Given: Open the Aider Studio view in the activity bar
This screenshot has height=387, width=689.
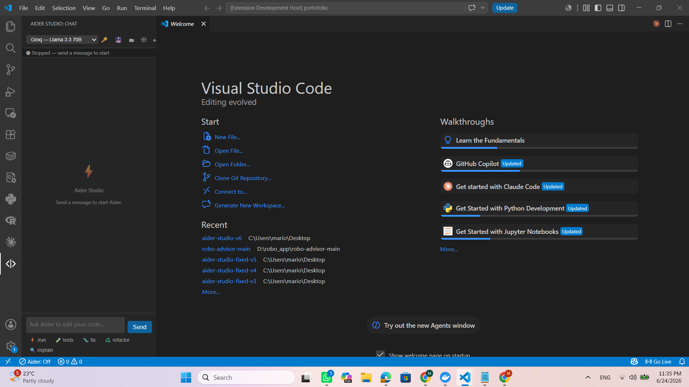Looking at the screenshot, I should click(11, 264).
